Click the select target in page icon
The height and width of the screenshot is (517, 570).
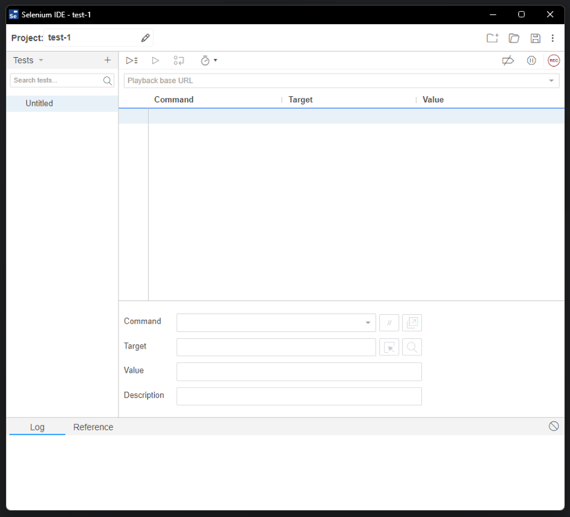[x=389, y=347]
